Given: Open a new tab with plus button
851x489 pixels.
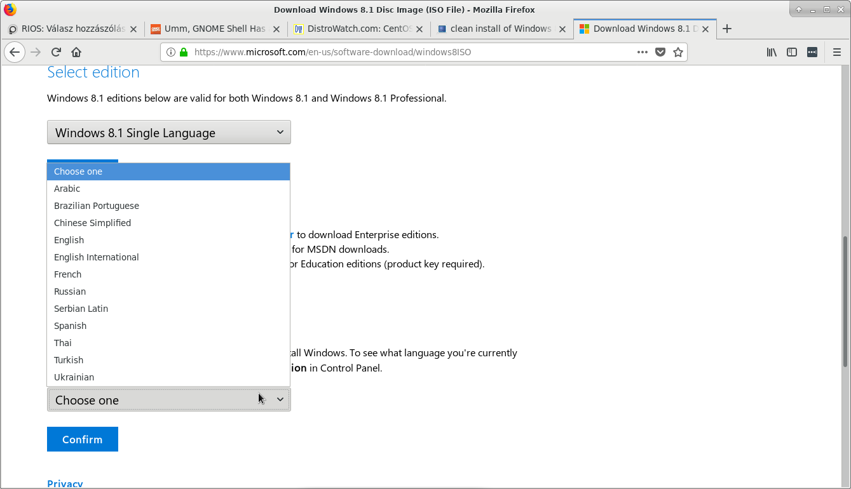Looking at the screenshot, I should (x=727, y=29).
